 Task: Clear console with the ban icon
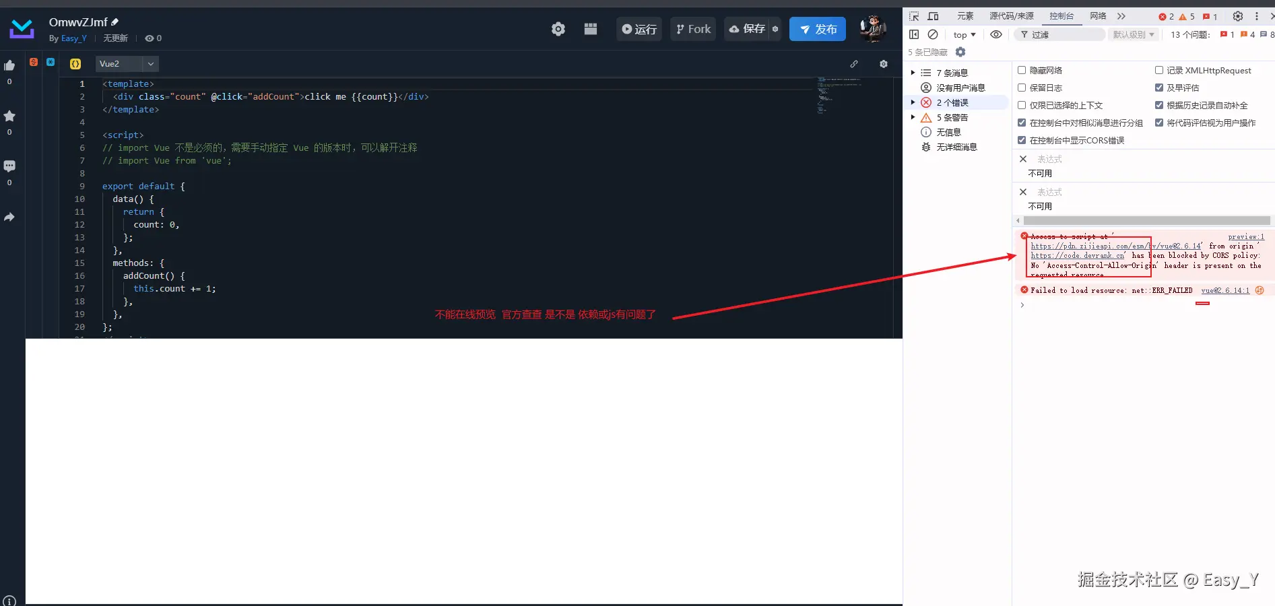(933, 34)
